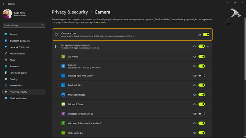Click the Desktop App Web Viewer icon
246x138 pixels.
(63, 75)
